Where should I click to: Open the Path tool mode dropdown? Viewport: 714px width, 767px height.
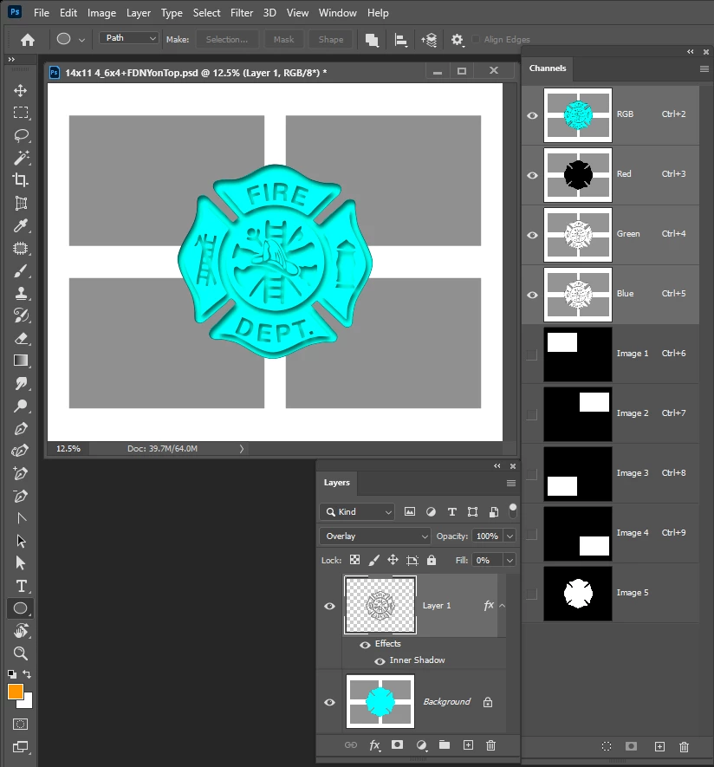[129, 37]
